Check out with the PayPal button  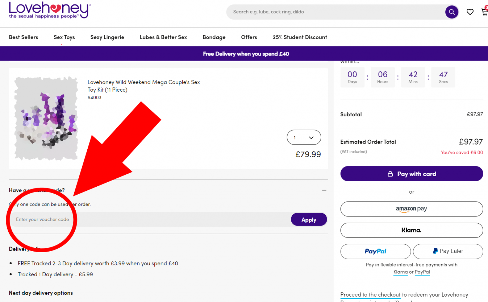375,251
